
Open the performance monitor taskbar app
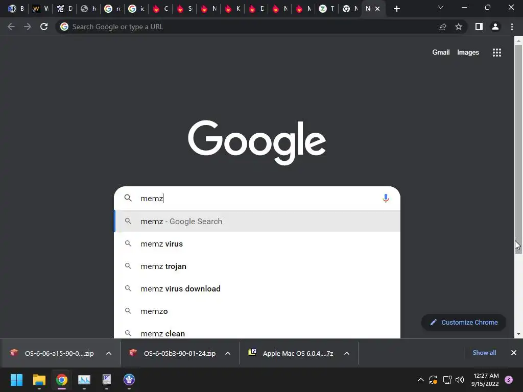coord(84,380)
